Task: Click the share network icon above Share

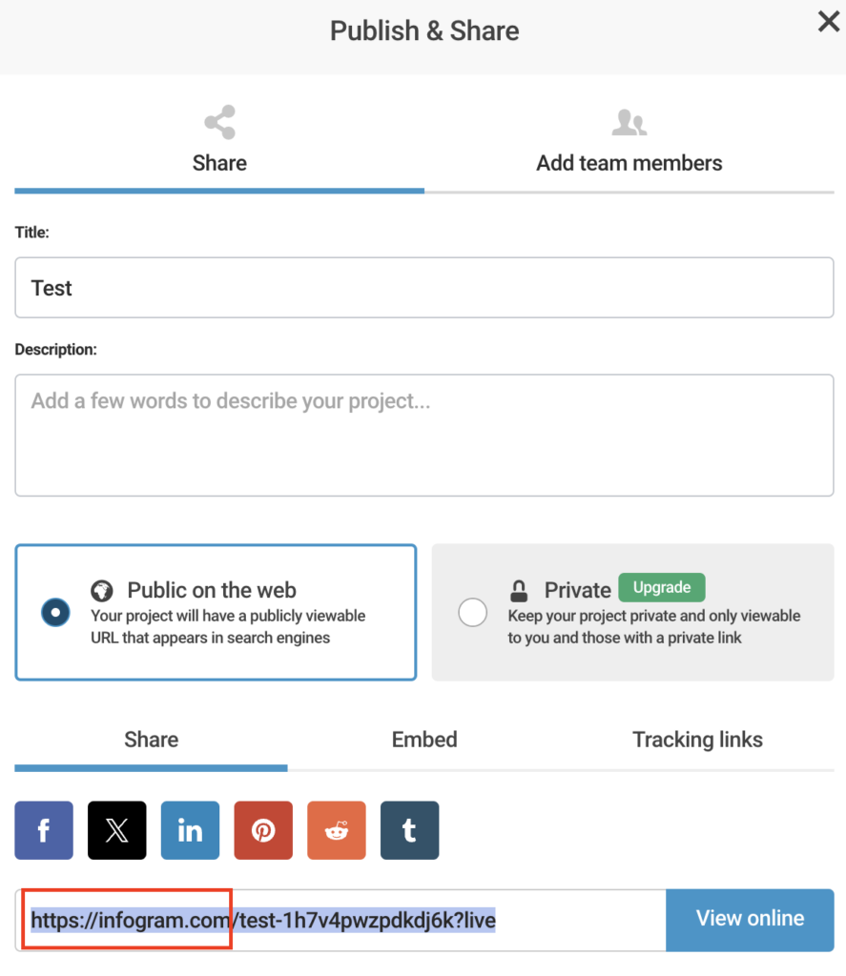Action: click(219, 123)
